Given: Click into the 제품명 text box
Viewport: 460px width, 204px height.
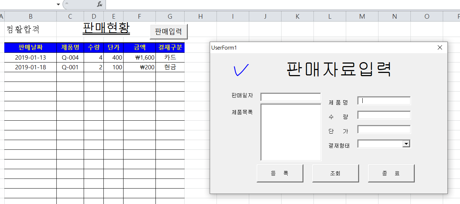Looking at the screenshot, I should 384,101.
